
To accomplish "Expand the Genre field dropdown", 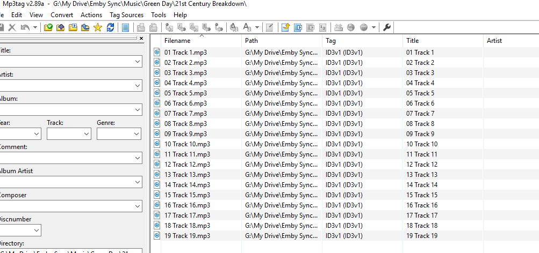I will coord(136,133).
